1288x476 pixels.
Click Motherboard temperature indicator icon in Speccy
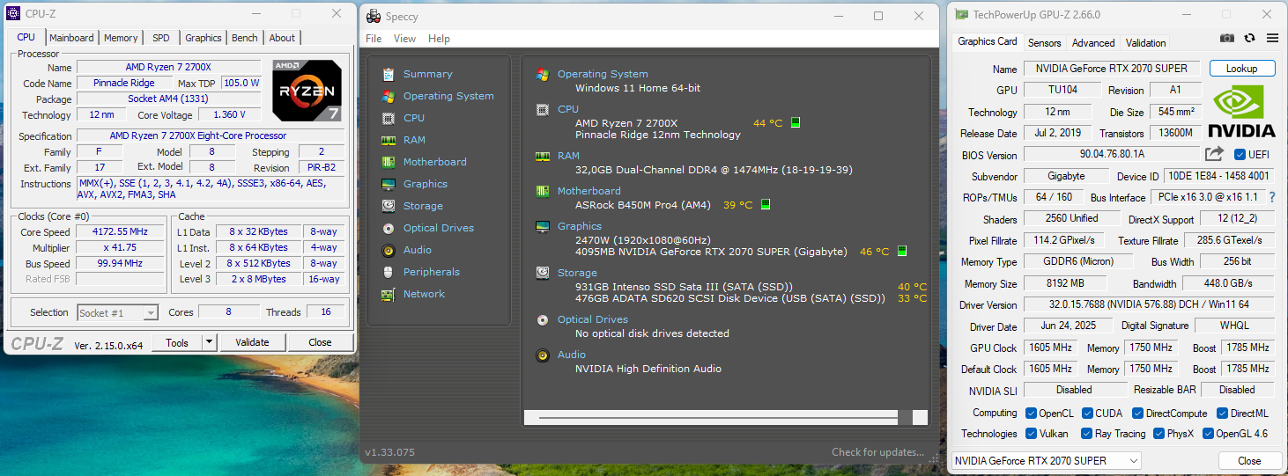765,205
